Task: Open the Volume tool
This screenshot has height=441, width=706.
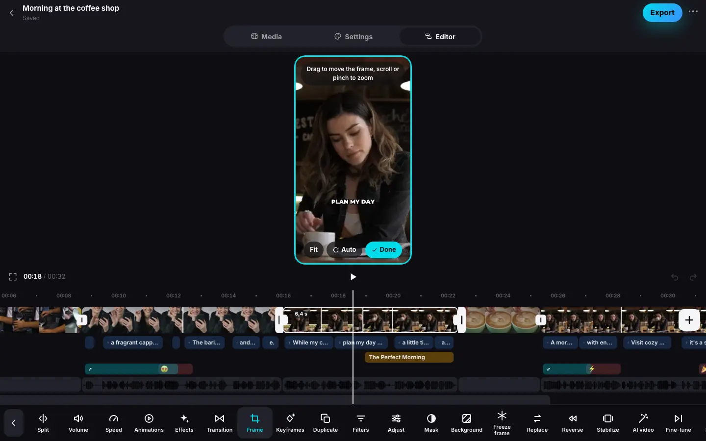Action: pyautogui.click(x=78, y=423)
